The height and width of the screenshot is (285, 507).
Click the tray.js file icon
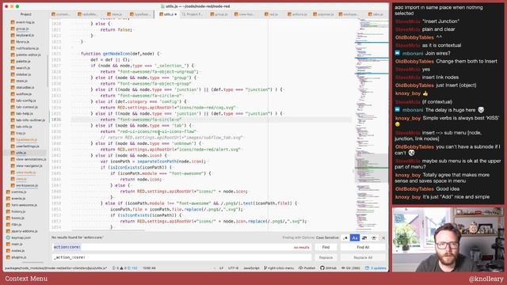[13, 133]
